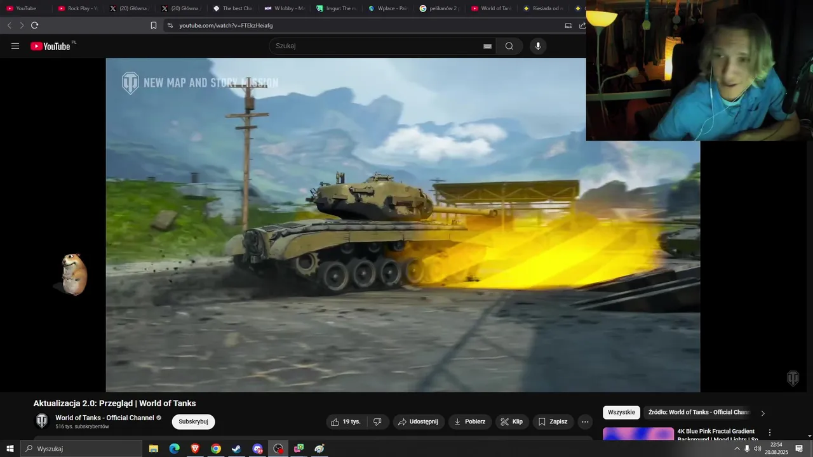The image size is (813, 457).
Task: Go back with the browser back arrow
Action: 9,25
